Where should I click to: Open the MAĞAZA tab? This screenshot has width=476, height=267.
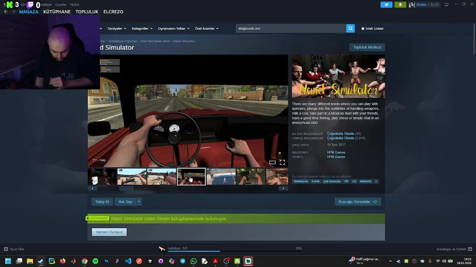click(29, 11)
